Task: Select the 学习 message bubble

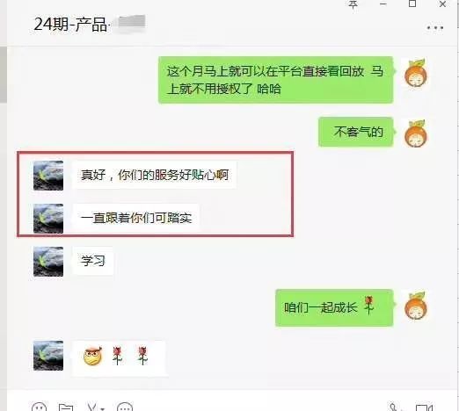Action: click(x=92, y=261)
